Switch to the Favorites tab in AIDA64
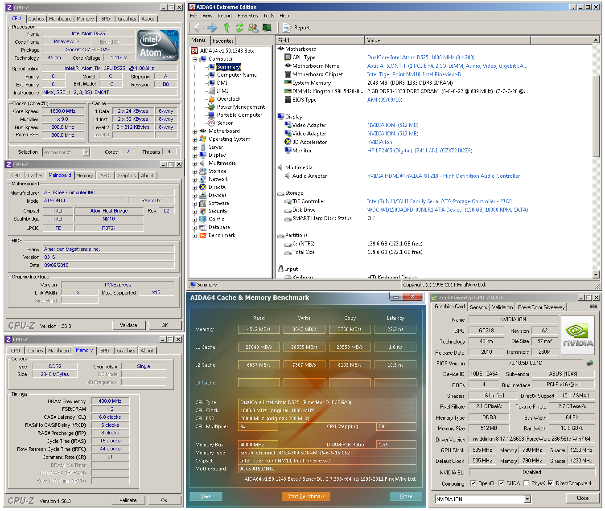Image resolution: width=605 pixels, height=511 pixels. pos(223,41)
